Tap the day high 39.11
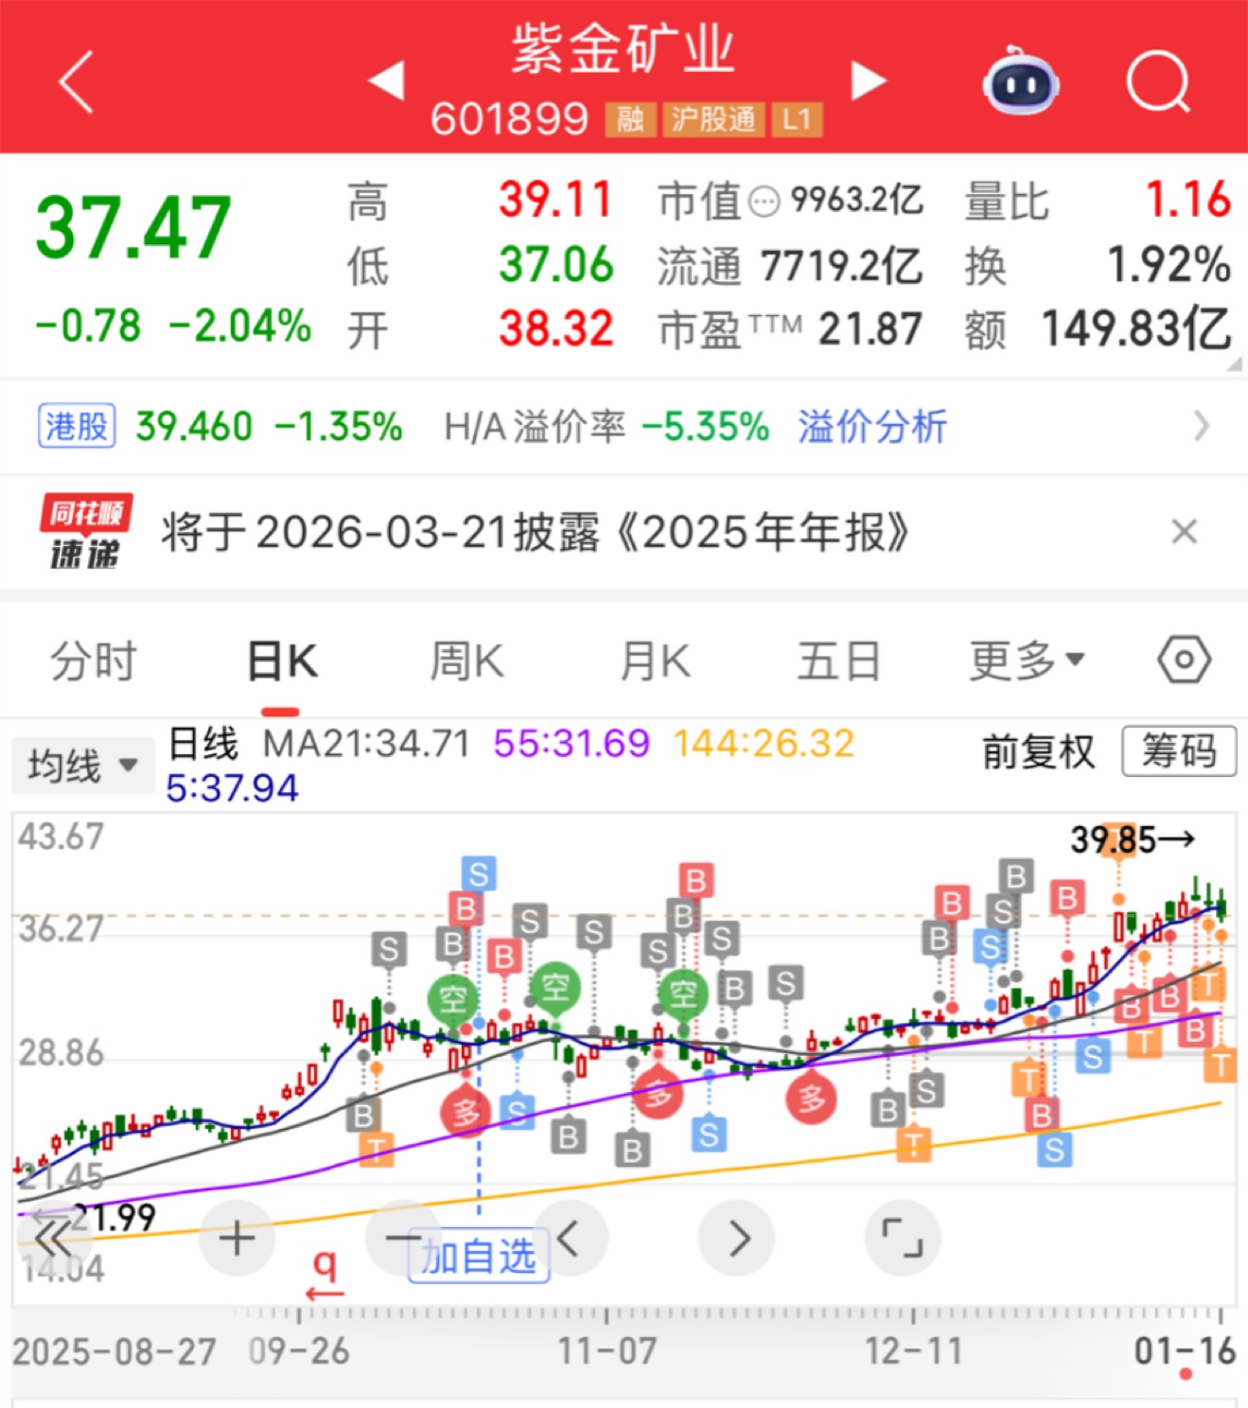Screen dimensions: 1248x1408 tap(556, 200)
